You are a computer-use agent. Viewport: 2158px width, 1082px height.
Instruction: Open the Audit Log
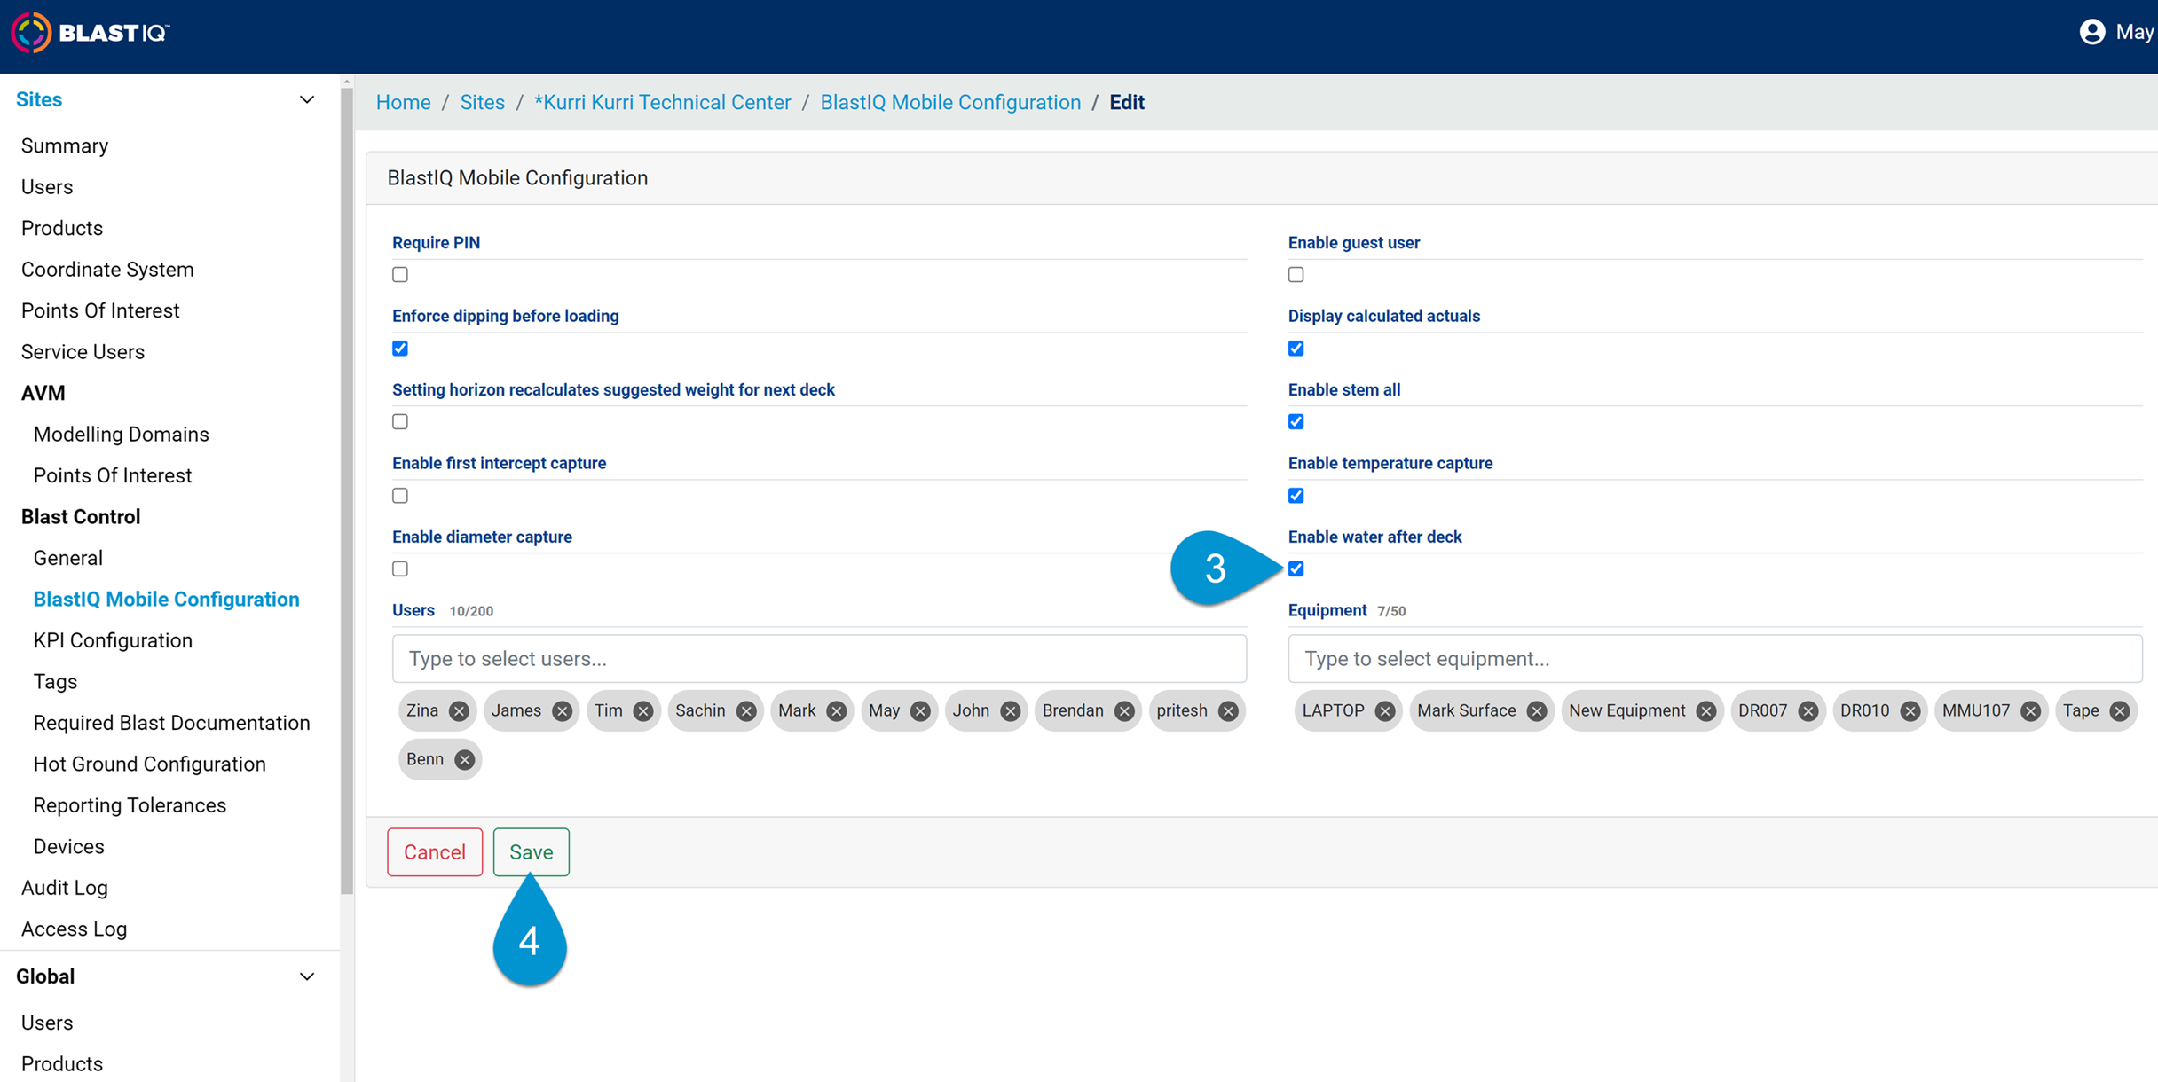click(65, 888)
